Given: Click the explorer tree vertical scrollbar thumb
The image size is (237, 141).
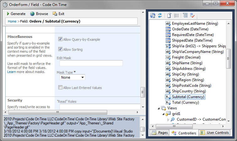Looking at the screenshot, I should (x=229, y=59).
